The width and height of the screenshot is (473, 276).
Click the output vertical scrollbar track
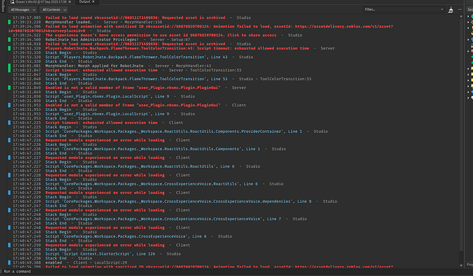461,140
